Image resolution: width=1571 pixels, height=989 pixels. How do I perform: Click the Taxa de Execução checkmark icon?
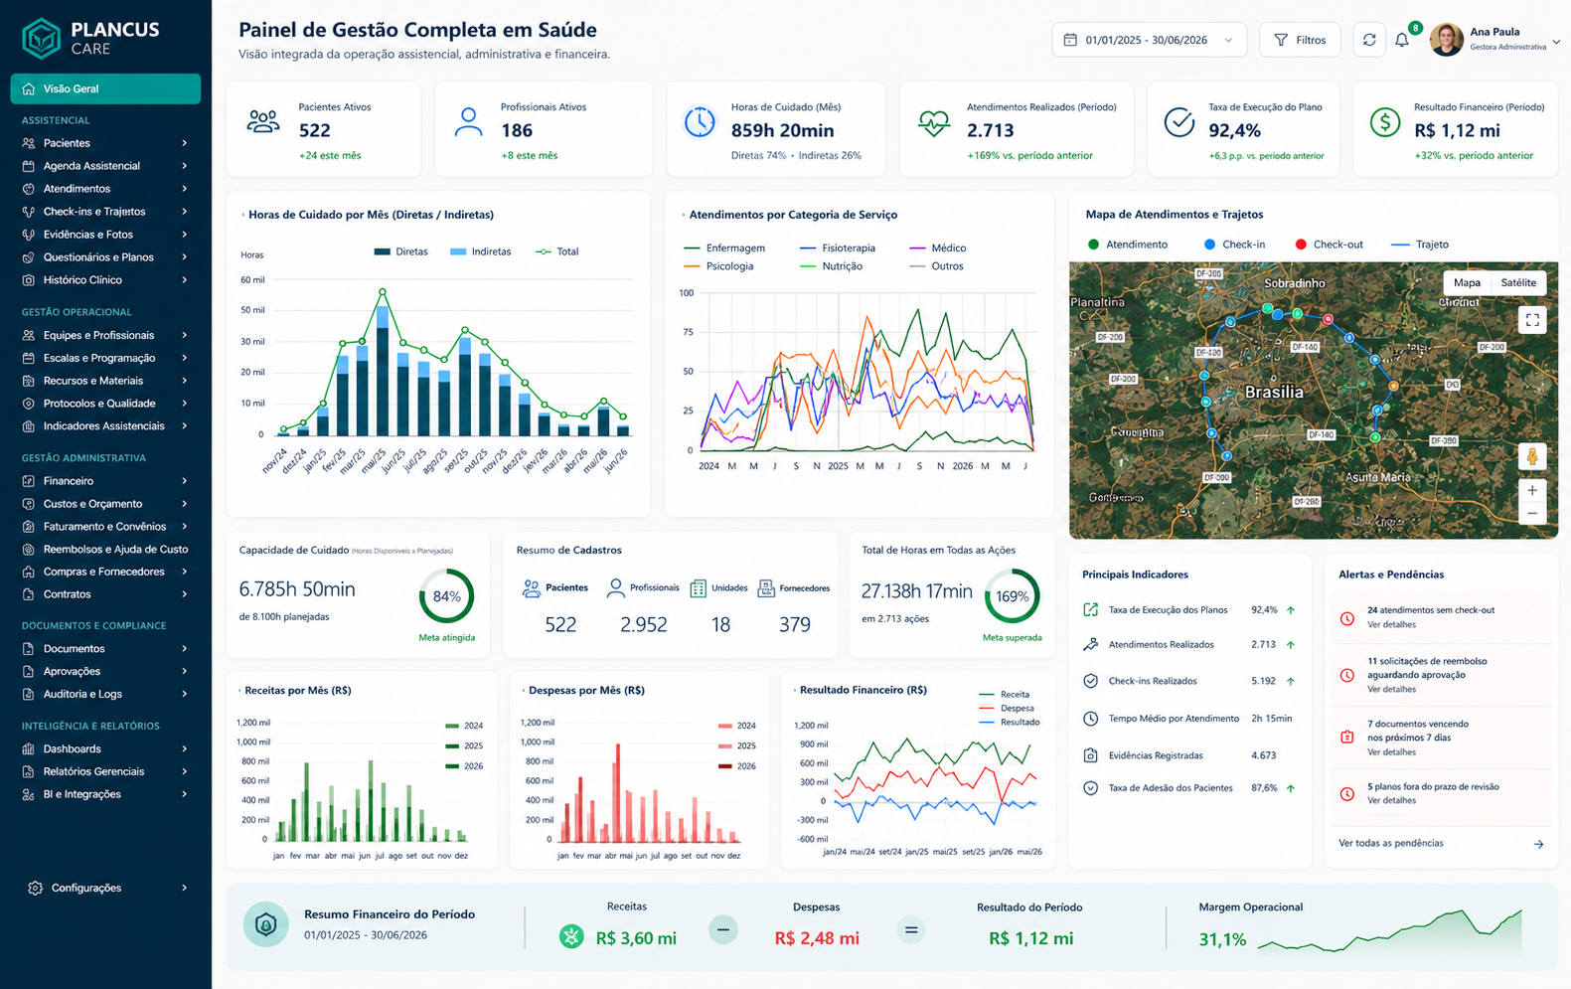click(x=1178, y=122)
